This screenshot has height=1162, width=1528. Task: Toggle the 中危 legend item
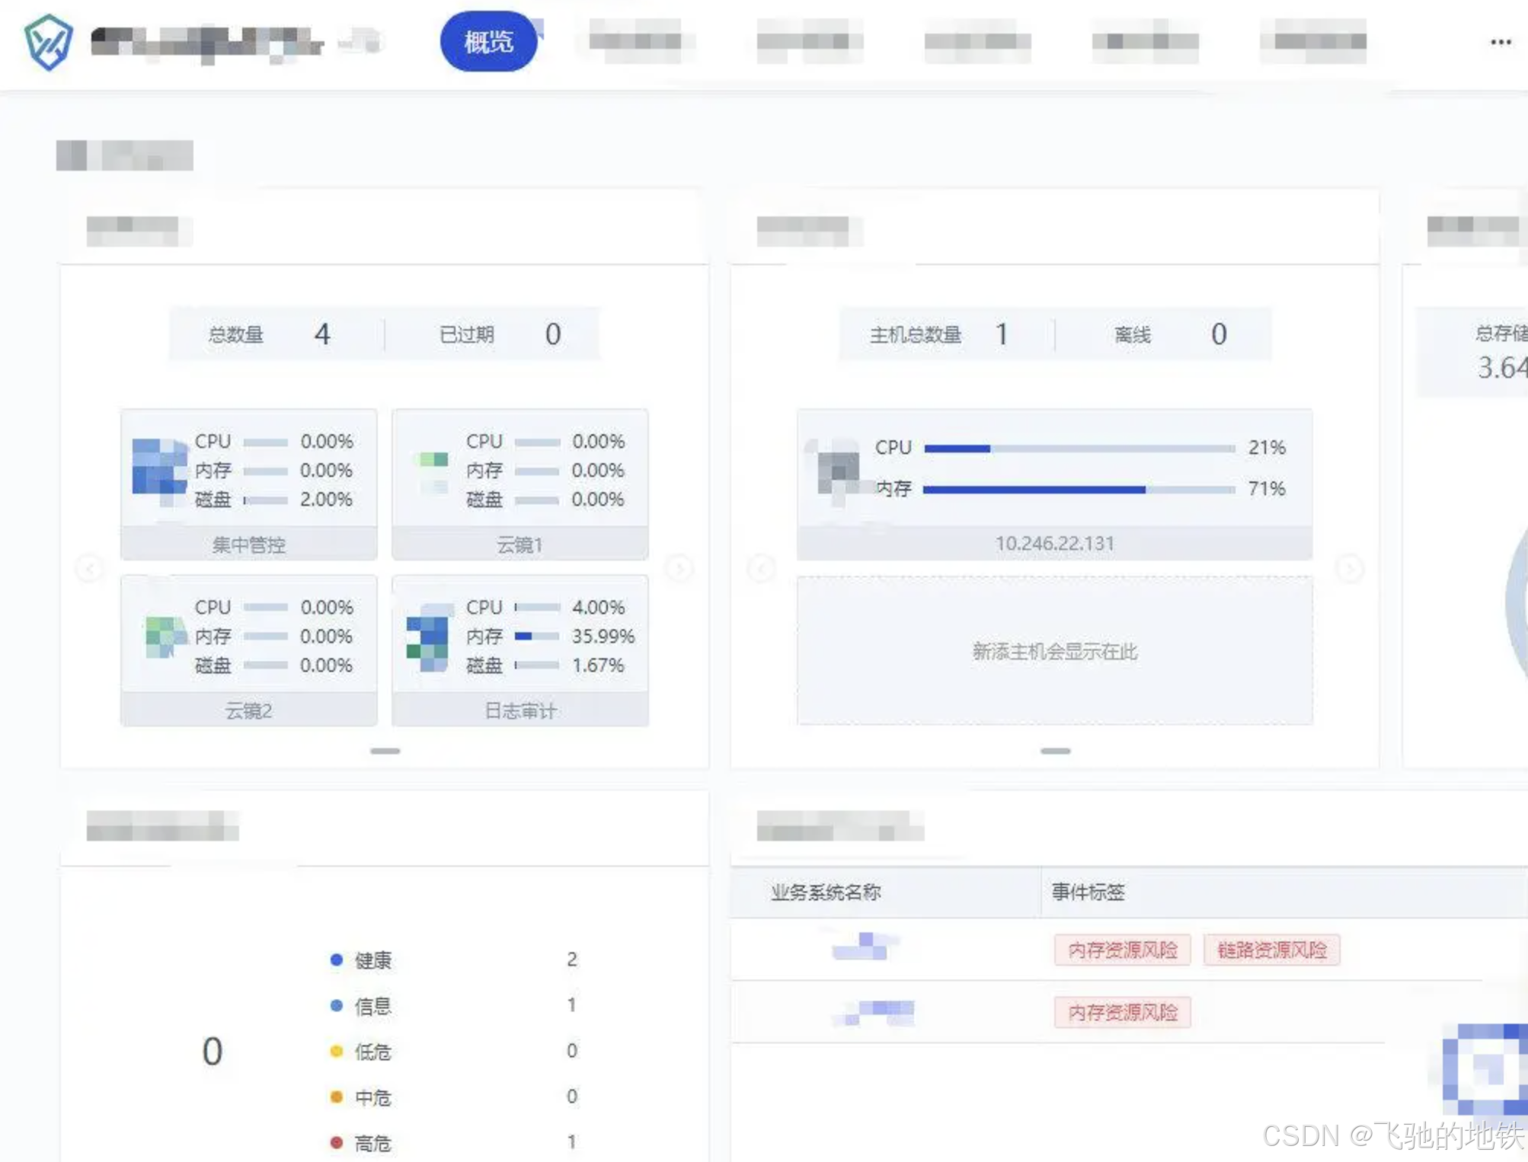point(372,1097)
